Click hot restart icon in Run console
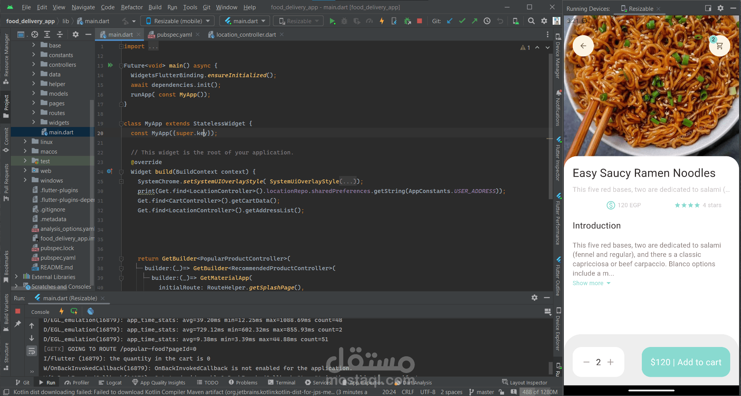 click(74, 311)
